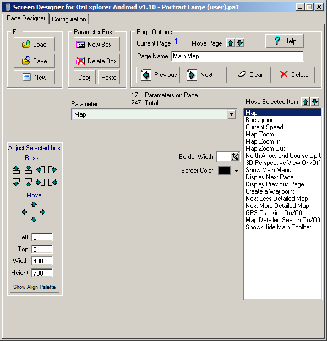Select North Arrow and Course Up item
Viewport: 327px width, 341px height.
[283, 156]
